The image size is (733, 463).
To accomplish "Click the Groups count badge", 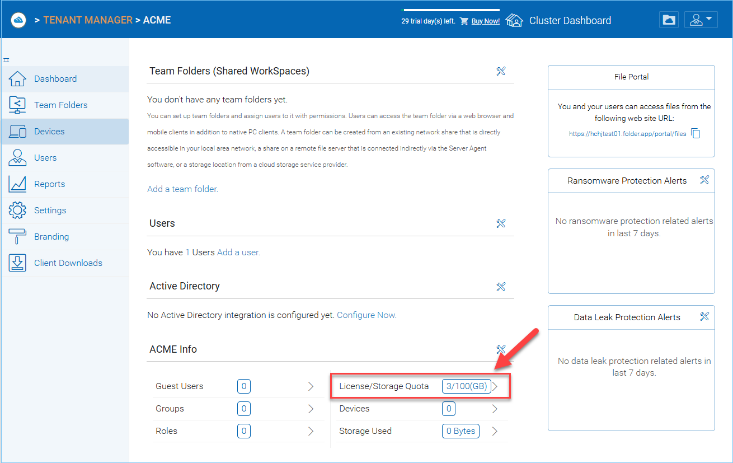I will point(243,409).
